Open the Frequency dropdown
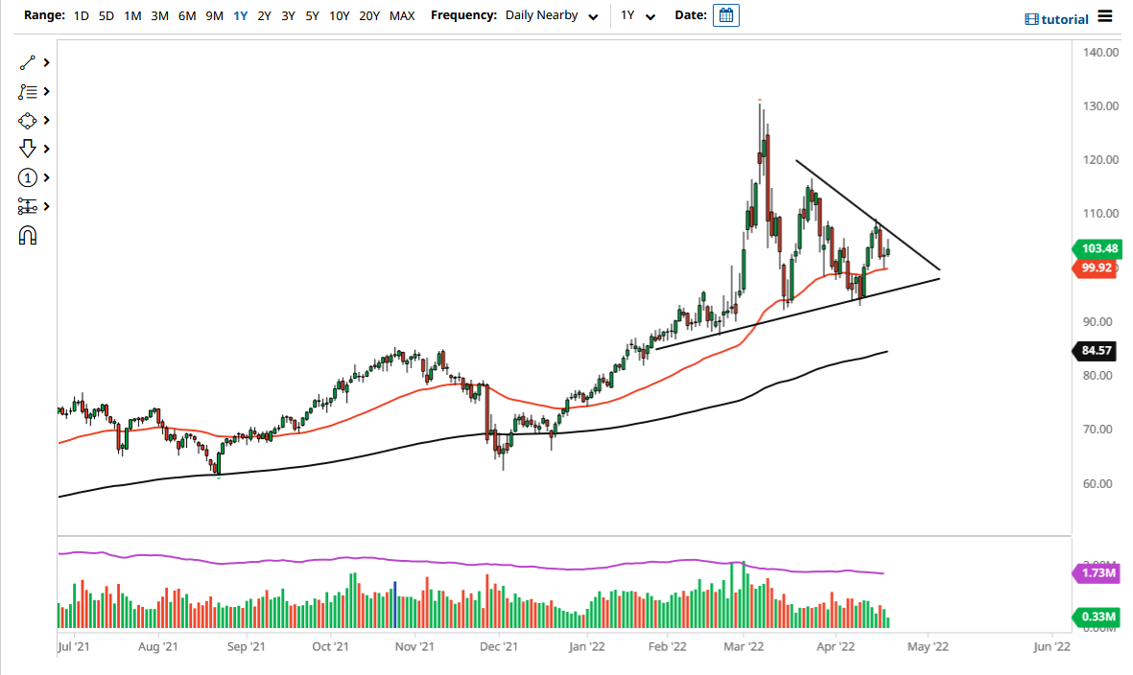 (552, 15)
